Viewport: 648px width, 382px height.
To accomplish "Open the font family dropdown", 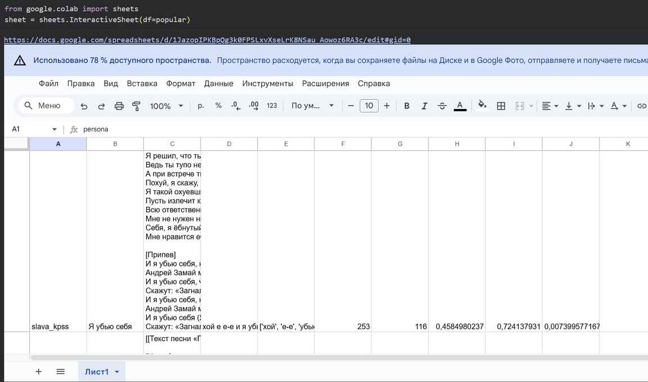I will coord(312,106).
